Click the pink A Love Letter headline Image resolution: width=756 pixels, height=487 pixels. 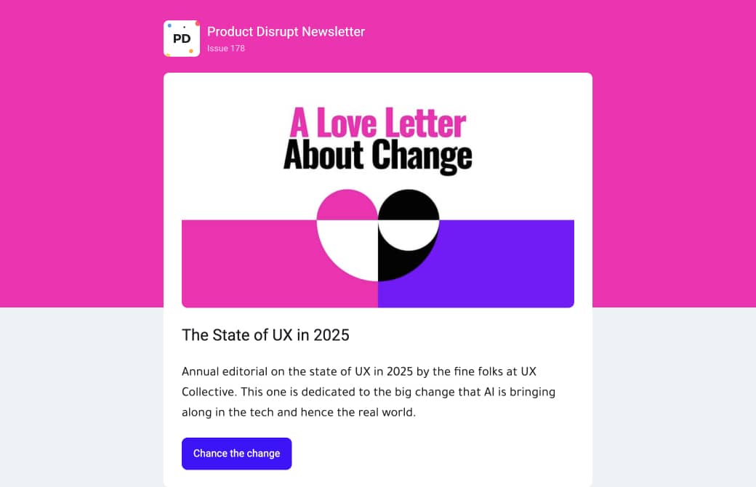[377, 123]
